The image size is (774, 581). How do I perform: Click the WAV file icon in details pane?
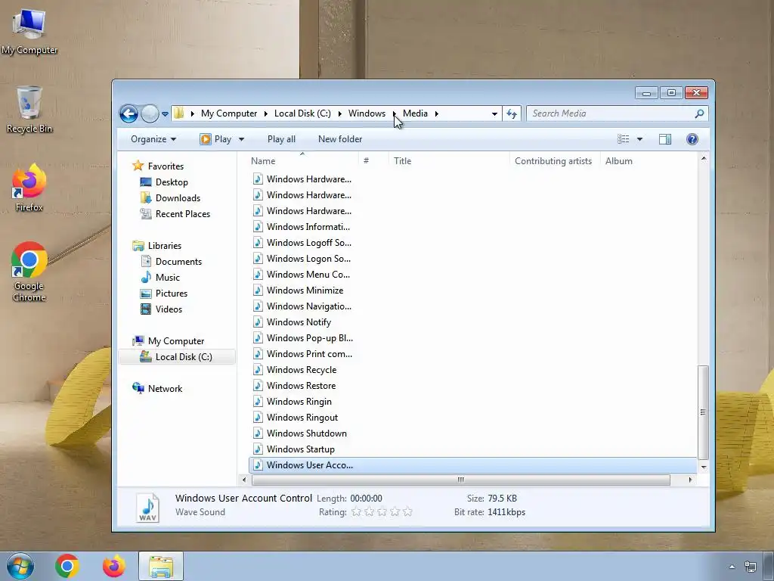(148, 507)
